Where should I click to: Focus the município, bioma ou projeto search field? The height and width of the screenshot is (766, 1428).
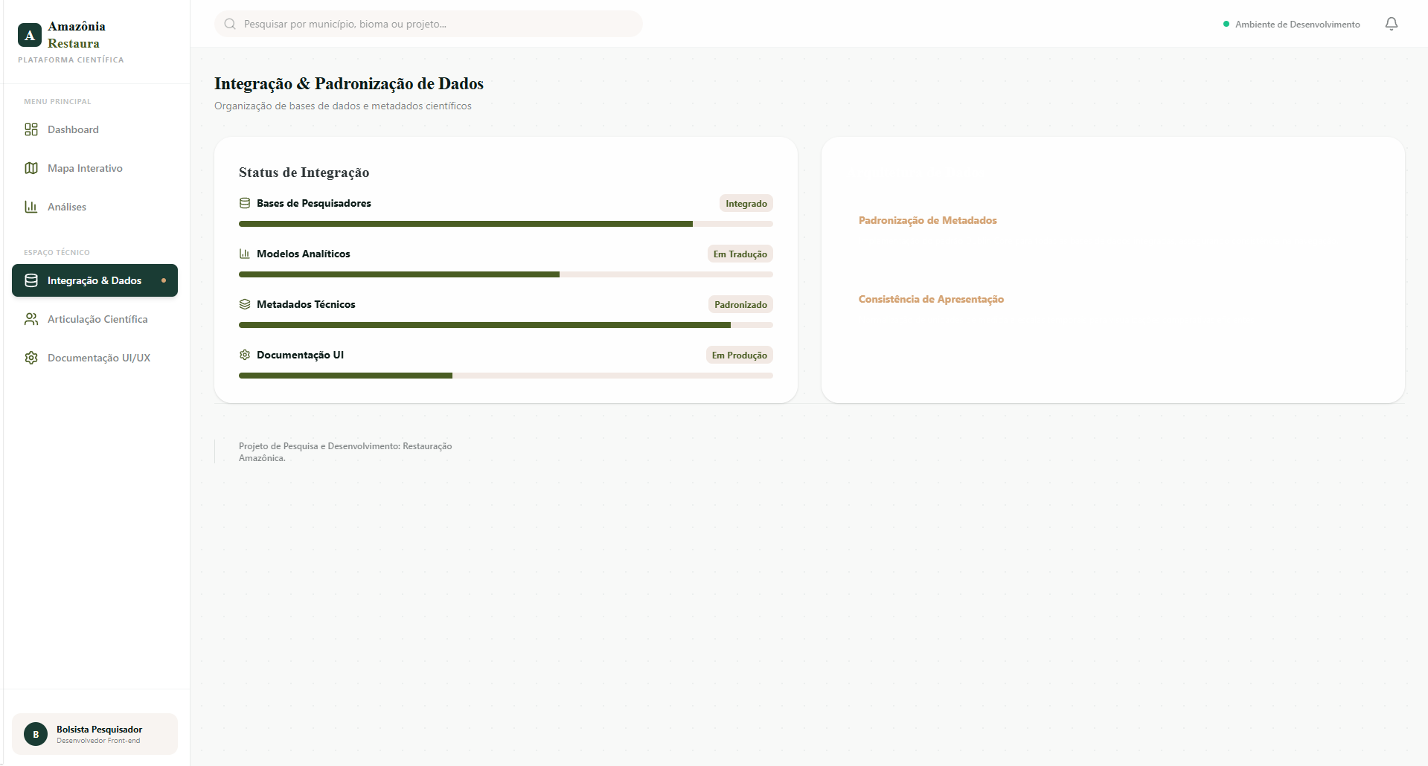(x=439, y=24)
